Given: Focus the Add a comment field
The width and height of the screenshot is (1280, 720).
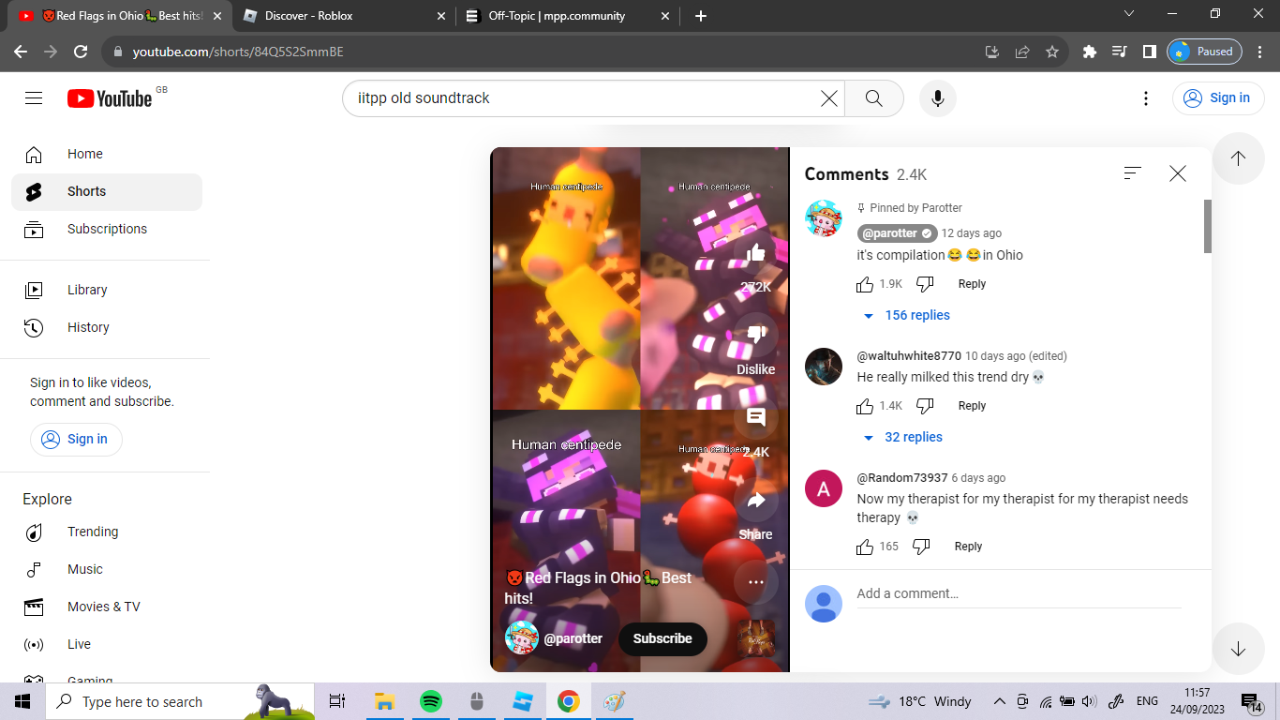Looking at the screenshot, I should 1019,593.
